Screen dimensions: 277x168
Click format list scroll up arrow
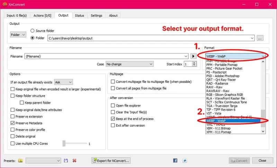pos(263,62)
